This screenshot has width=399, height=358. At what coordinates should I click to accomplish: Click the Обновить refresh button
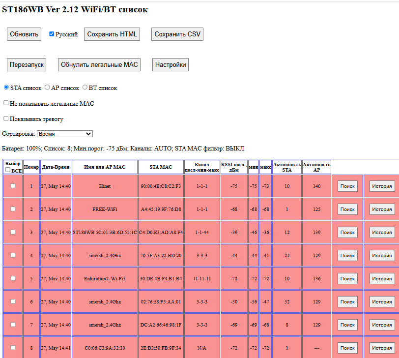[24, 34]
